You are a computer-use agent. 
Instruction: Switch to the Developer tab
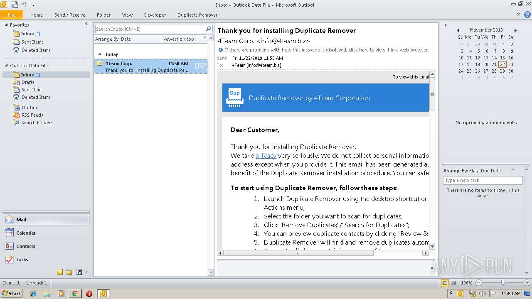(155, 15)
